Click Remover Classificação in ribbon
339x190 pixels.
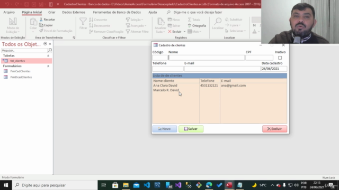click(106, 32)
